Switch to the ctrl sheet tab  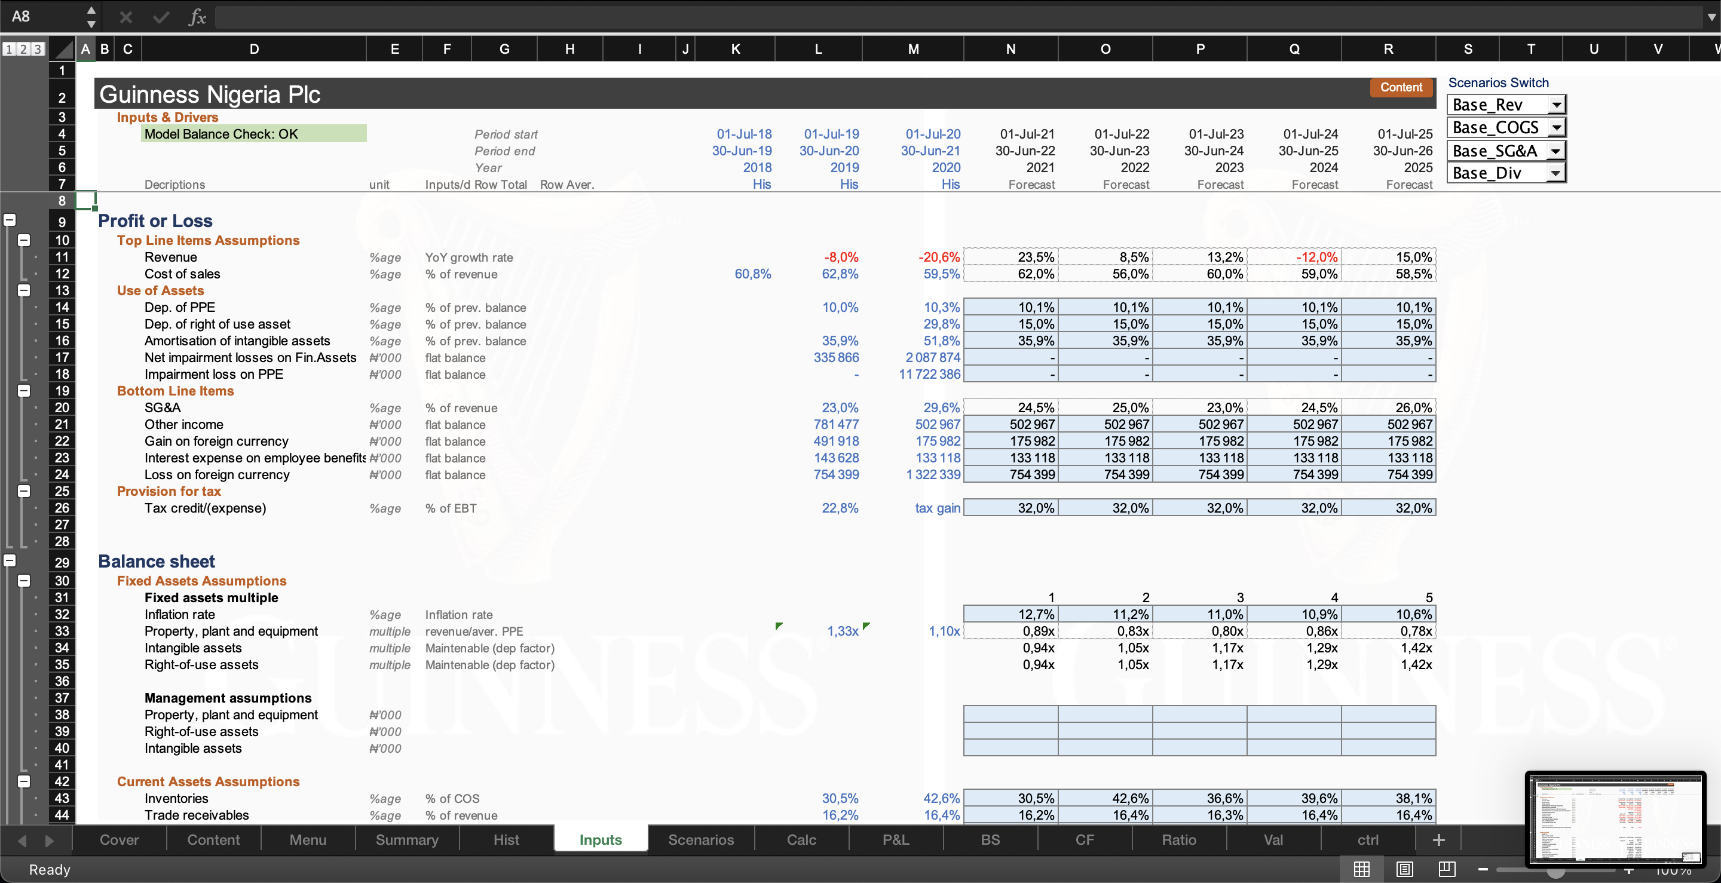[x=1368, y=839]
